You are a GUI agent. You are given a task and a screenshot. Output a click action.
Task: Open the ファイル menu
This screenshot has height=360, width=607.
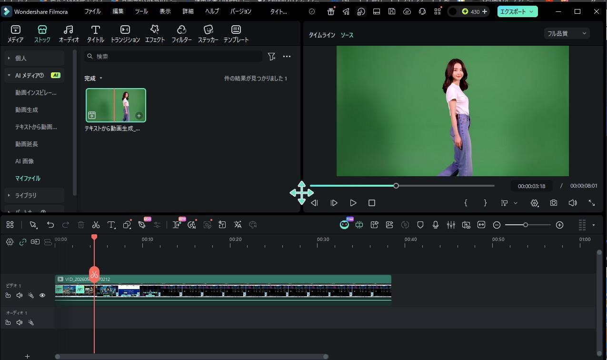click(x=92, y=11)
